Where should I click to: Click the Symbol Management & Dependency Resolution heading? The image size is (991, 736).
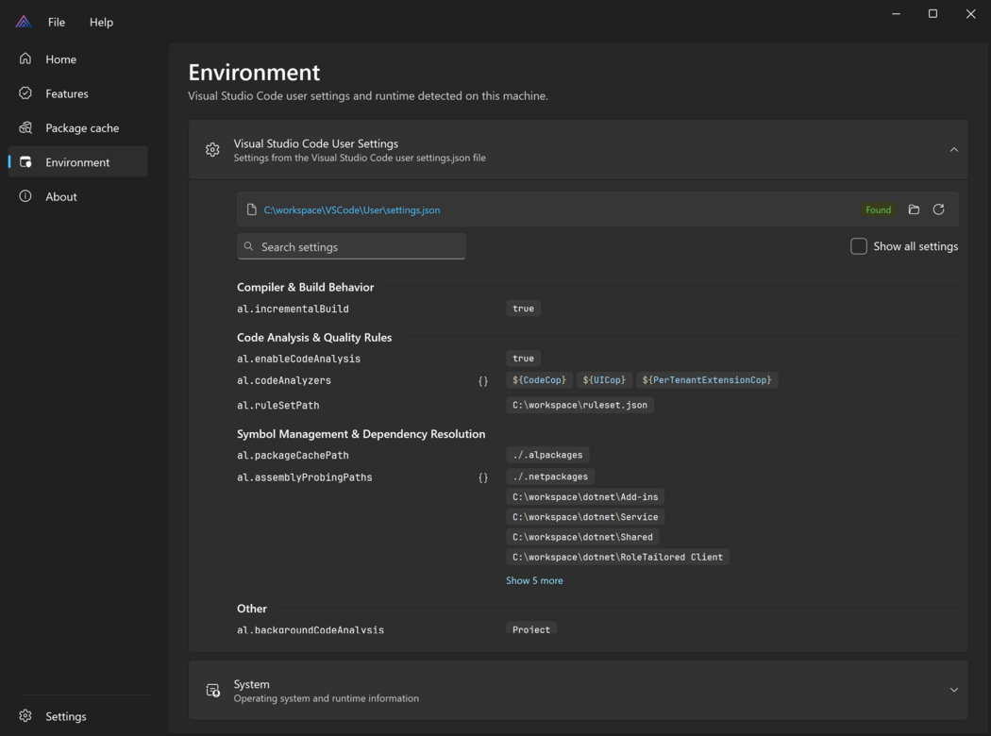[x=361, y=434]
